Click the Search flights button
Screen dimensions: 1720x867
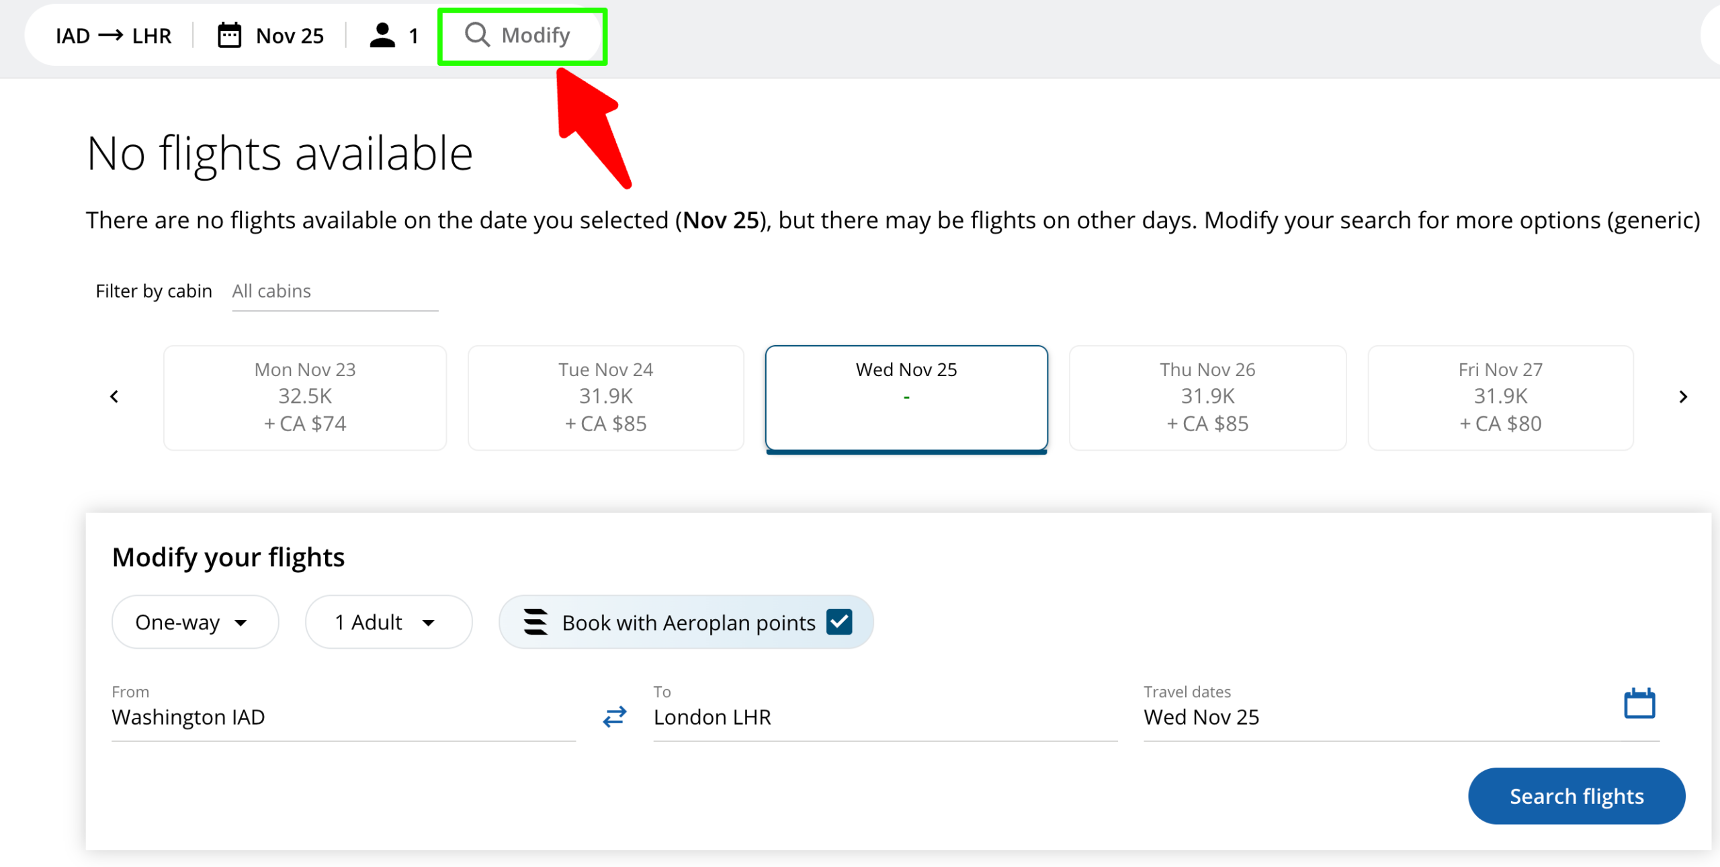(1576, 796)
